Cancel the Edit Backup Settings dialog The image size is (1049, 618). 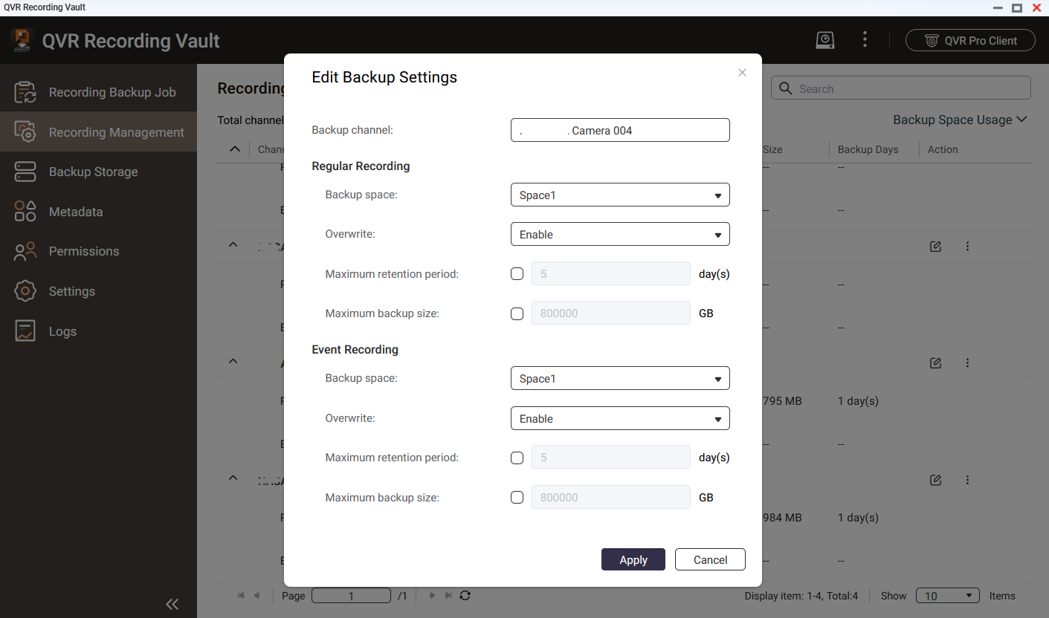(x=710, y=560)
